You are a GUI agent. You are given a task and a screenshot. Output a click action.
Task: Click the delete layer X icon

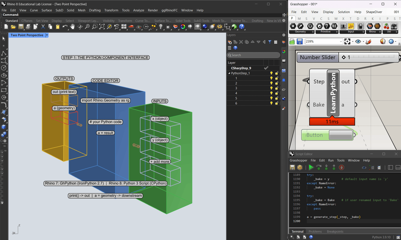coord(241,42)
